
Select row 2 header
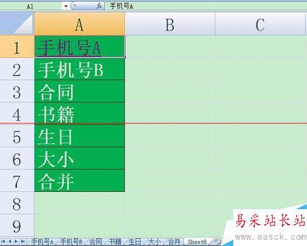pyautogui.click(x=17, y=69)
